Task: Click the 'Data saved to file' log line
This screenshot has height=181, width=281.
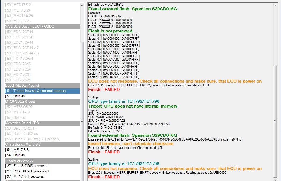Action: click(165, 139)
